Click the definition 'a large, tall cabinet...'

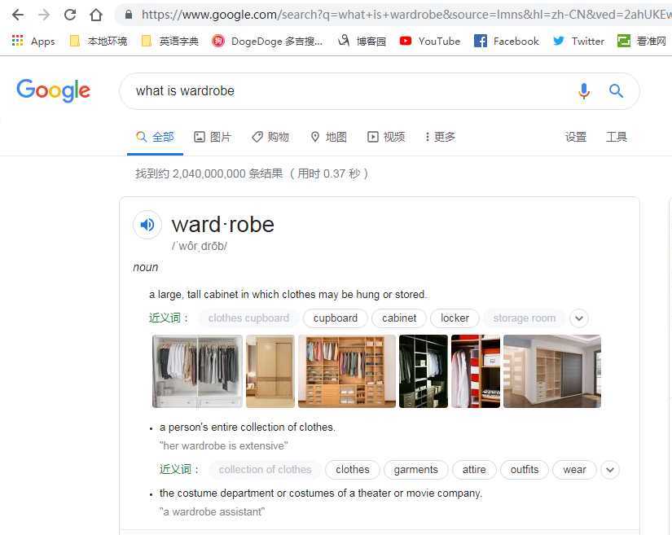(x=288, y=295)
